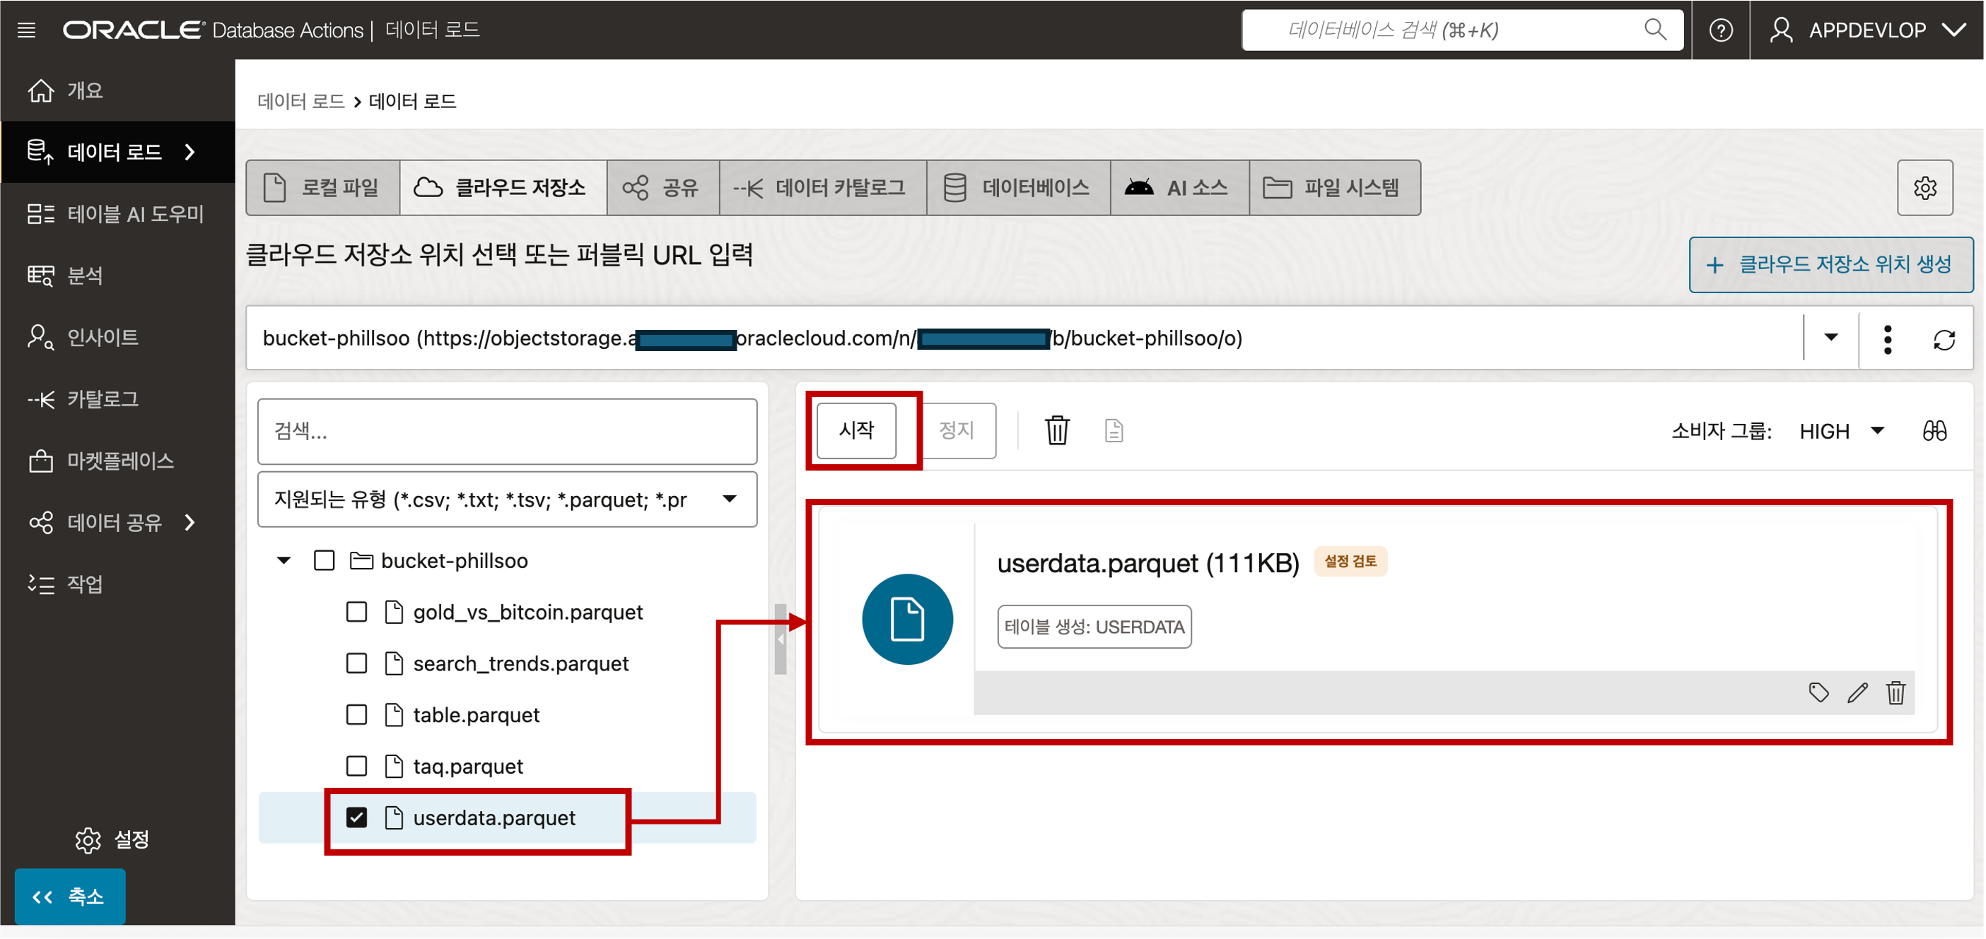Expand APPDEVLOP user menu
1986x939 pixels.
[x=1954, y=30]
